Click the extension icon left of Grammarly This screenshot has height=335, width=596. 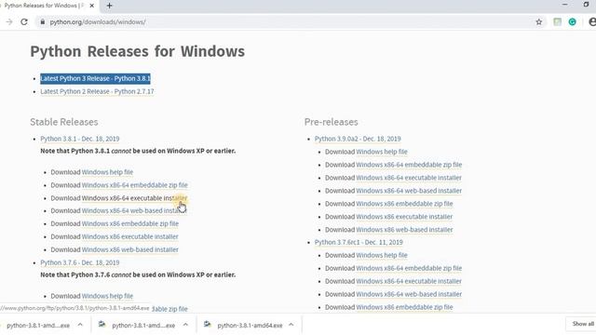tap(557, 22)
